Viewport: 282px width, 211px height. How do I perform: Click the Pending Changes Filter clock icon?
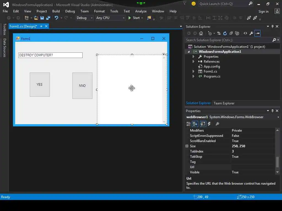click(210, 33)
